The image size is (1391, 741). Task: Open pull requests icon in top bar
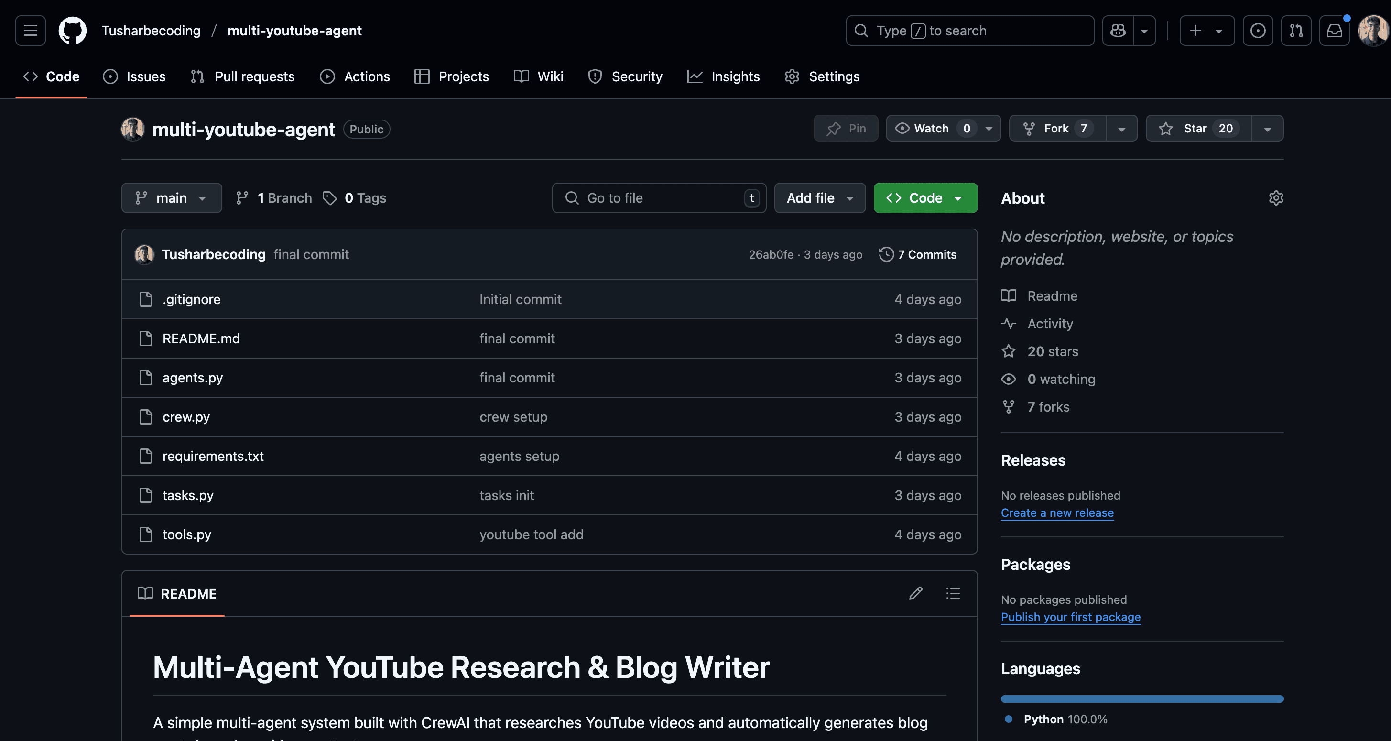point(1296,31)
